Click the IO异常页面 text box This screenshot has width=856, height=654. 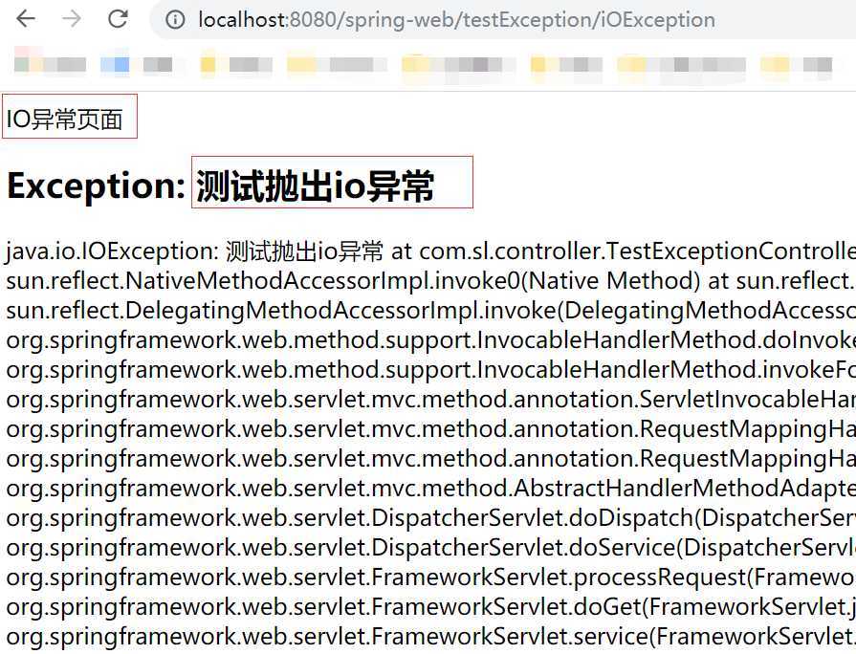tap(70, 117)
